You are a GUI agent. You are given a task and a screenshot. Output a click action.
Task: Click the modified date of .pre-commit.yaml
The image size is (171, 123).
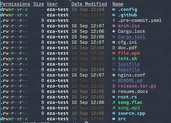coord(88,20)
